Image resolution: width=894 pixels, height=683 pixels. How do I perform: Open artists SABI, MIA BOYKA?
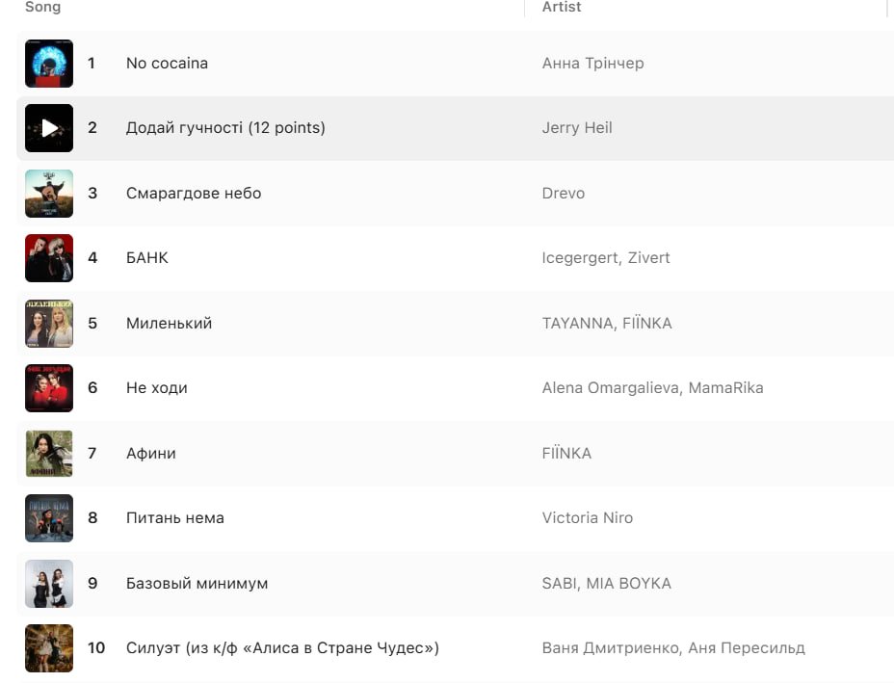[607, 584]
